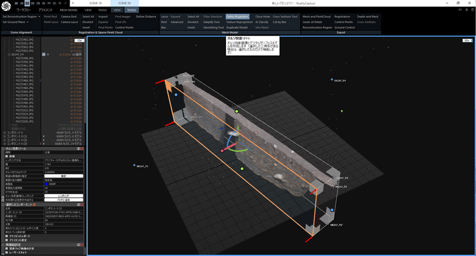476x256 pixels.
Task: Expand コンポーネント 0 (1) tree node
Action: [5, 136]
